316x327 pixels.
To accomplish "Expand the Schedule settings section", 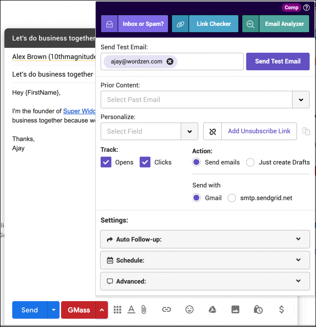I will click(205, 260).
